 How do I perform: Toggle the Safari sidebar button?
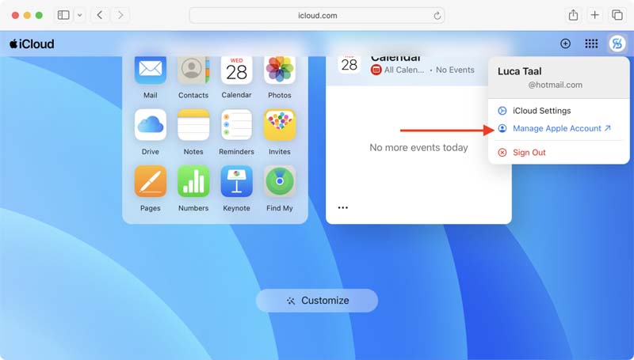(x=63, y=15)
